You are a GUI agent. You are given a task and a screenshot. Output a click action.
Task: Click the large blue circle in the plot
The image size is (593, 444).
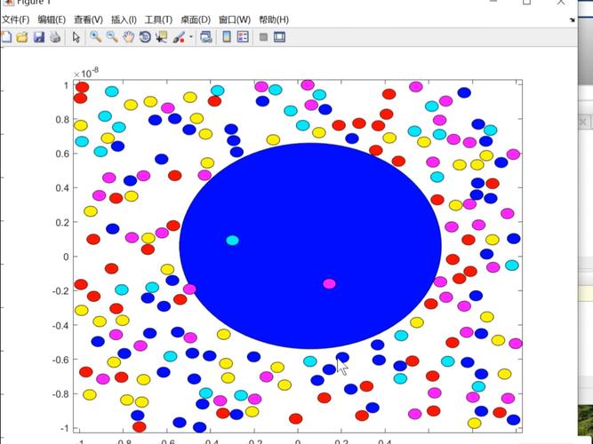click(x=310, y=246)
